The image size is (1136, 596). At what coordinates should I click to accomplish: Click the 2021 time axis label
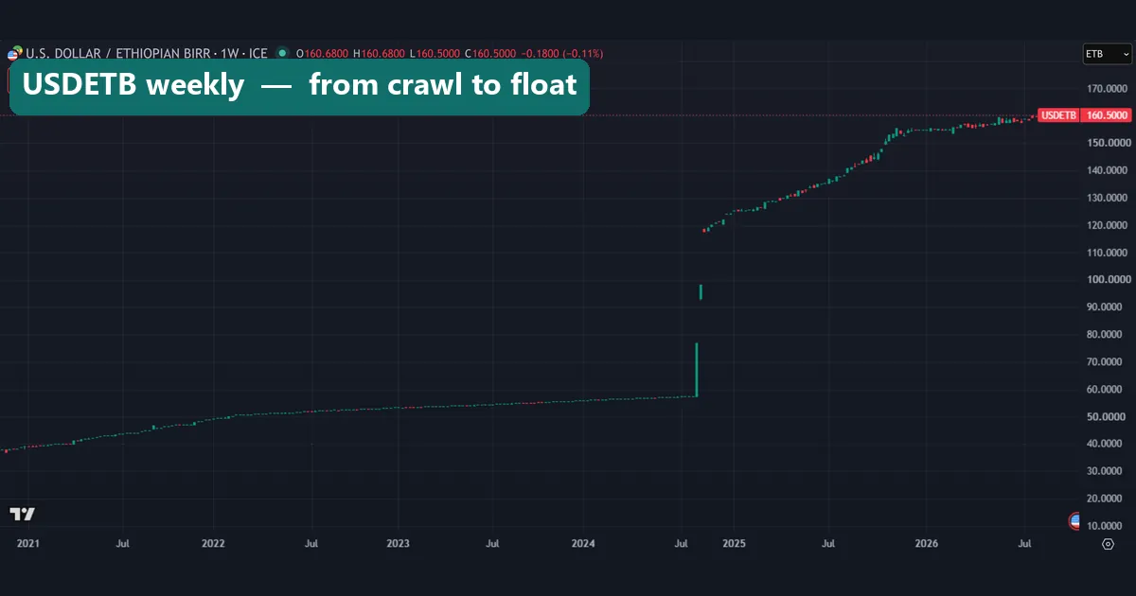(x=28, y=544)
